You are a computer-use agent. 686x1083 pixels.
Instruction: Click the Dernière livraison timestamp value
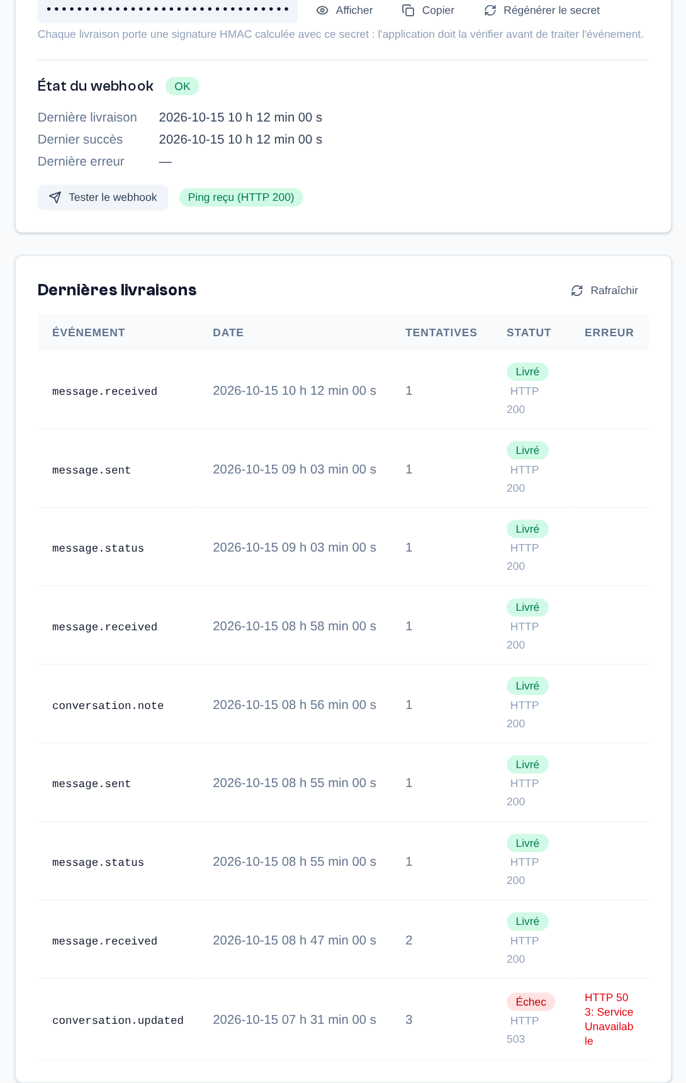coord(240,117)
